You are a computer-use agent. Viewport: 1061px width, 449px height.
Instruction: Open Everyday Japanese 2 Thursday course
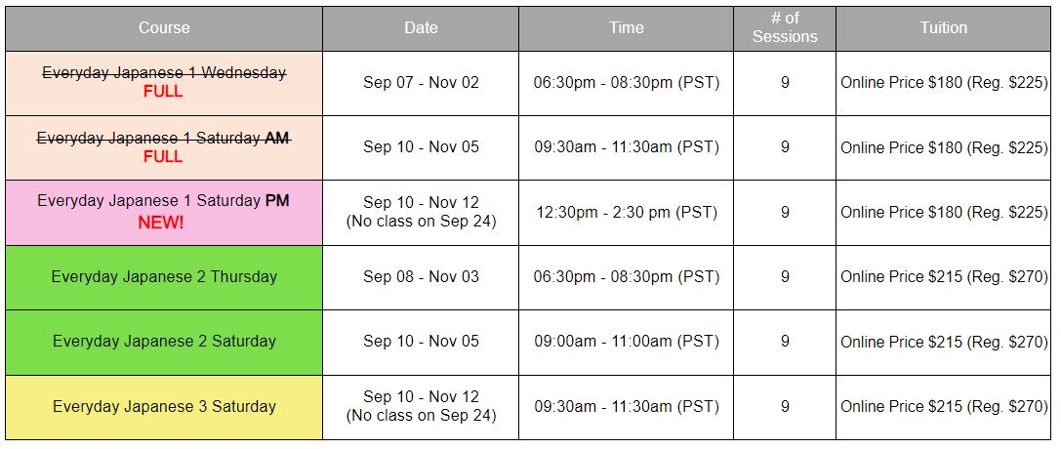pos(164,276)
